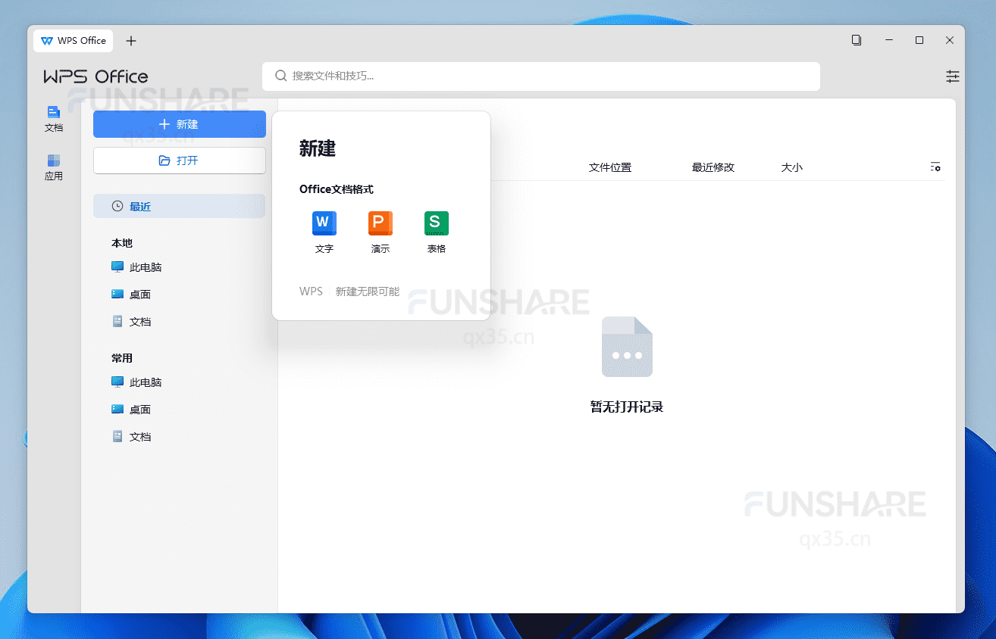Click the 新建无限可能 slogan text
The width and height of the screenshot is (996, 639).
[368, 291]
